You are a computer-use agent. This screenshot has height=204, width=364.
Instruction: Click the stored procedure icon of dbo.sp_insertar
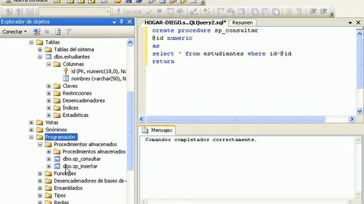pos(57,166)
